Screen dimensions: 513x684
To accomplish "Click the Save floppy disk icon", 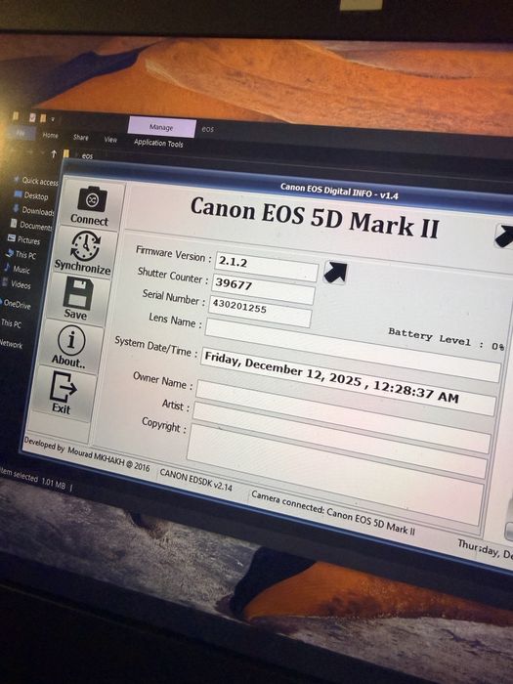I will pos(78,294).
